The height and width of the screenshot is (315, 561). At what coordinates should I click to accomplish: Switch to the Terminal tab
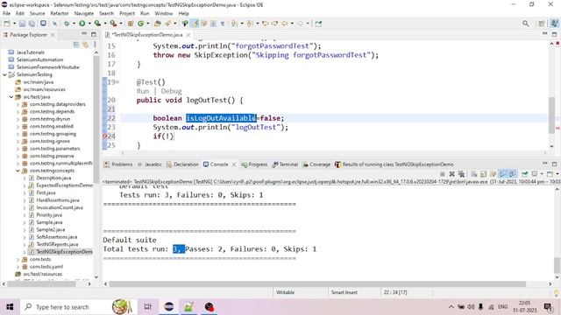click(285, 164)
